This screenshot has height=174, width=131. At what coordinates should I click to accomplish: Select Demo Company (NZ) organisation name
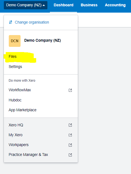tap(42, 41)
